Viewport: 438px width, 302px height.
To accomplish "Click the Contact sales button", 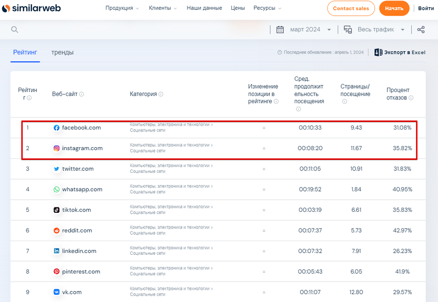I will pyautogui.click(x=351, y=8).
